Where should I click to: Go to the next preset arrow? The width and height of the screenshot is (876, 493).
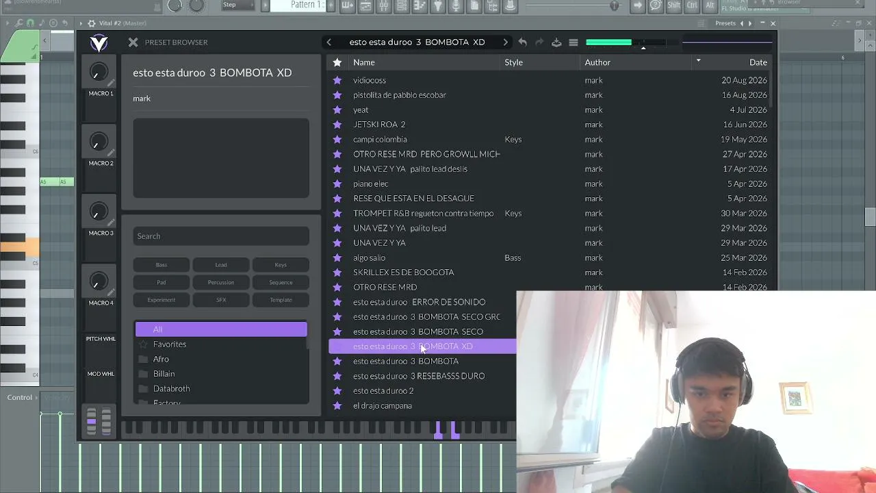click(x=506, y=42)
